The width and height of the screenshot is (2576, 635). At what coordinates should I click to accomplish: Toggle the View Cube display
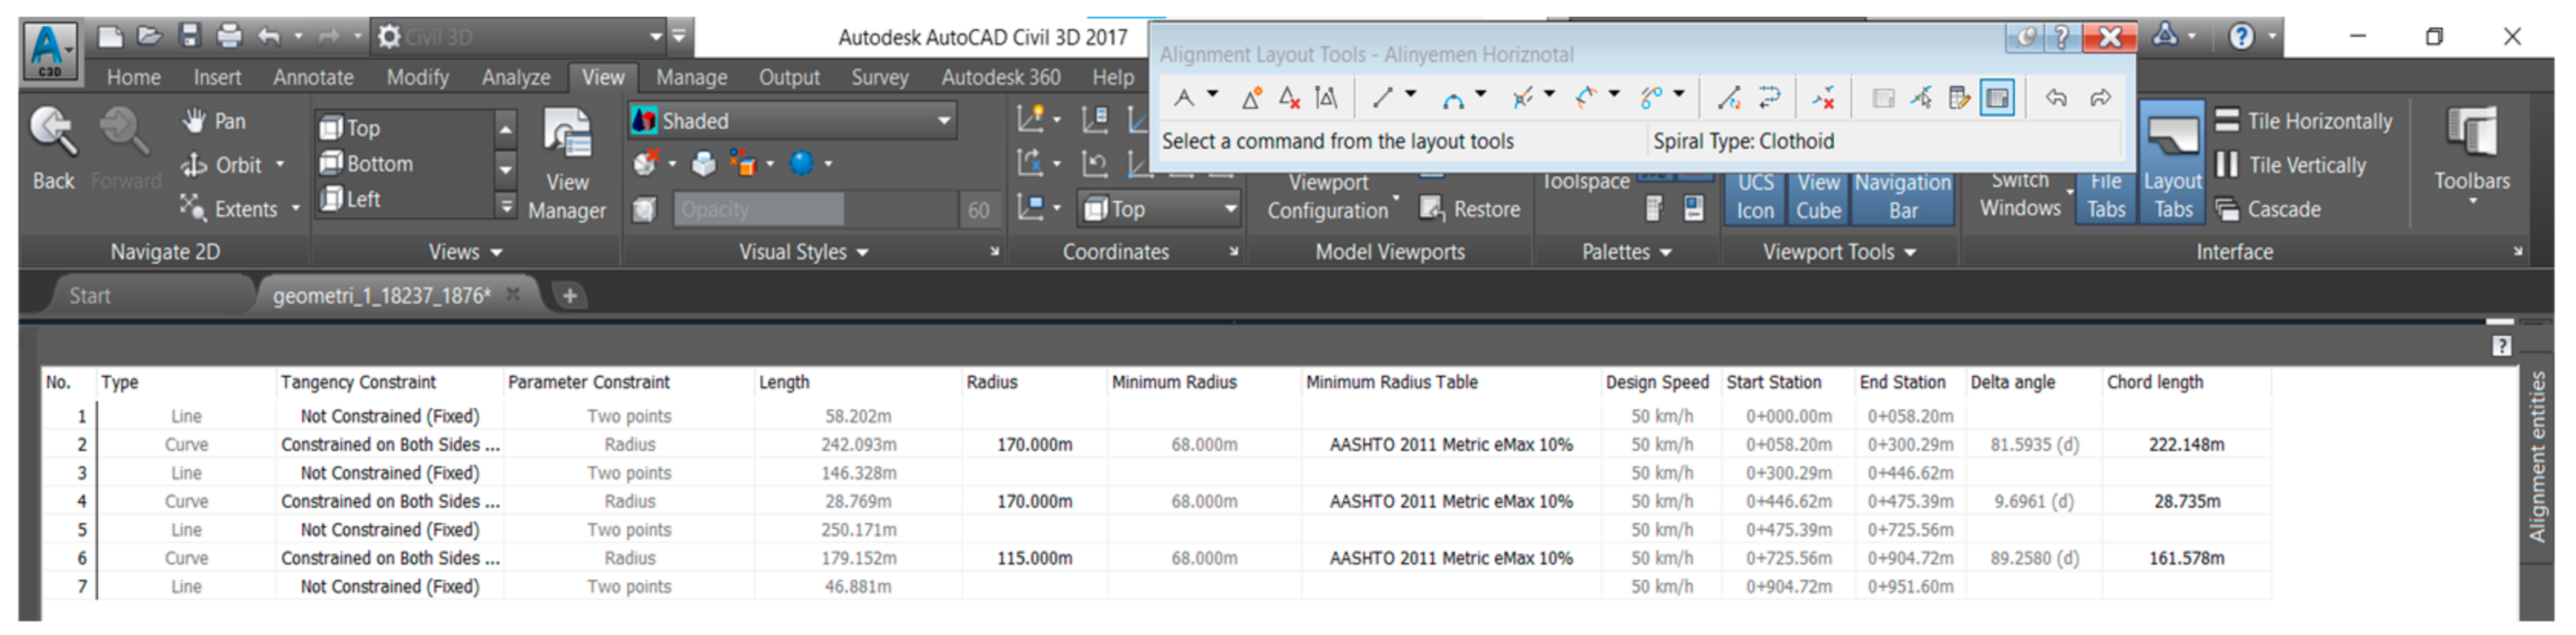coord(1818,196)
